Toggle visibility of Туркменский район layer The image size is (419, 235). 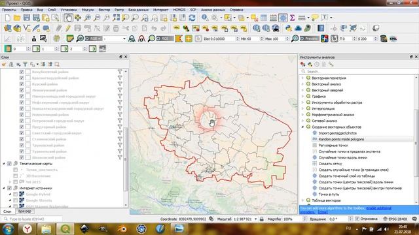[x=22, y=151]
